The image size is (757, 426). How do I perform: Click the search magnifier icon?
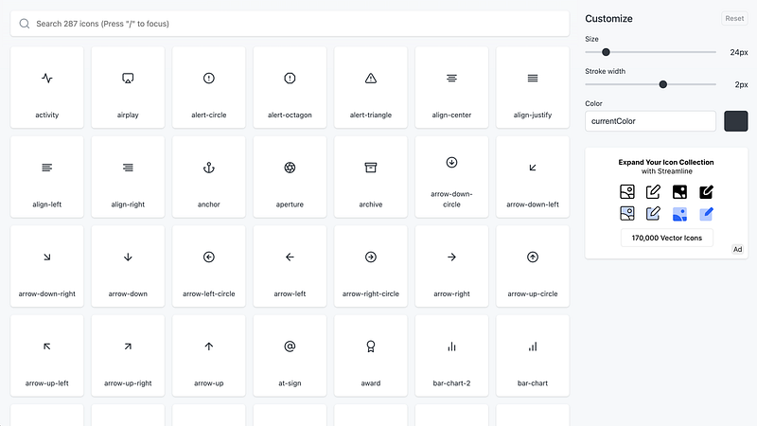(25, 24)
